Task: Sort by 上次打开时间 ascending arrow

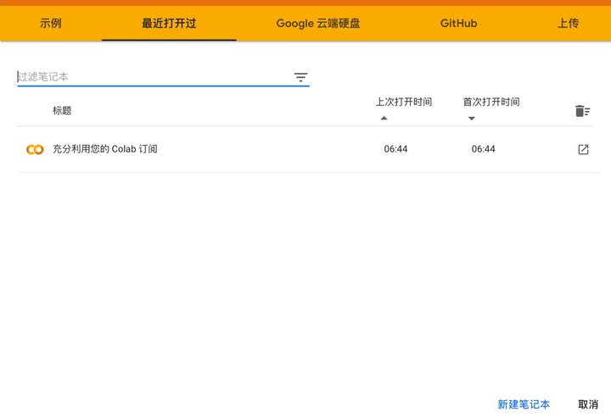Action: tap(384, 118)
